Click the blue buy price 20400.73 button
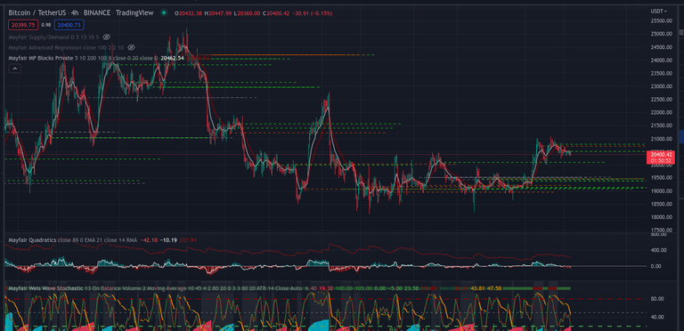This screenshot has width=684, height=331. click(x=69, y=25)
